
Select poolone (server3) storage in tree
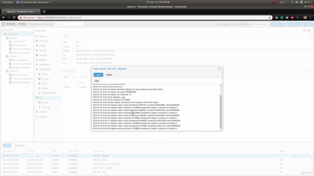(22, 83)
